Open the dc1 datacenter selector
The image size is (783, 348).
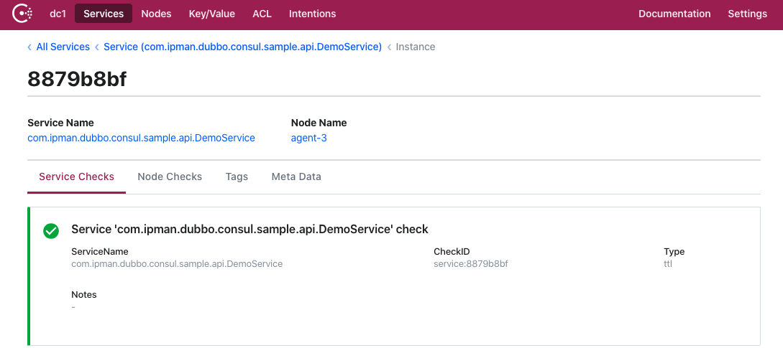coord(58,14)
